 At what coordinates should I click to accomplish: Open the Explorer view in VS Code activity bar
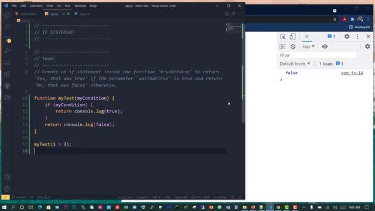pyautogui.click(x=7, y=16)
